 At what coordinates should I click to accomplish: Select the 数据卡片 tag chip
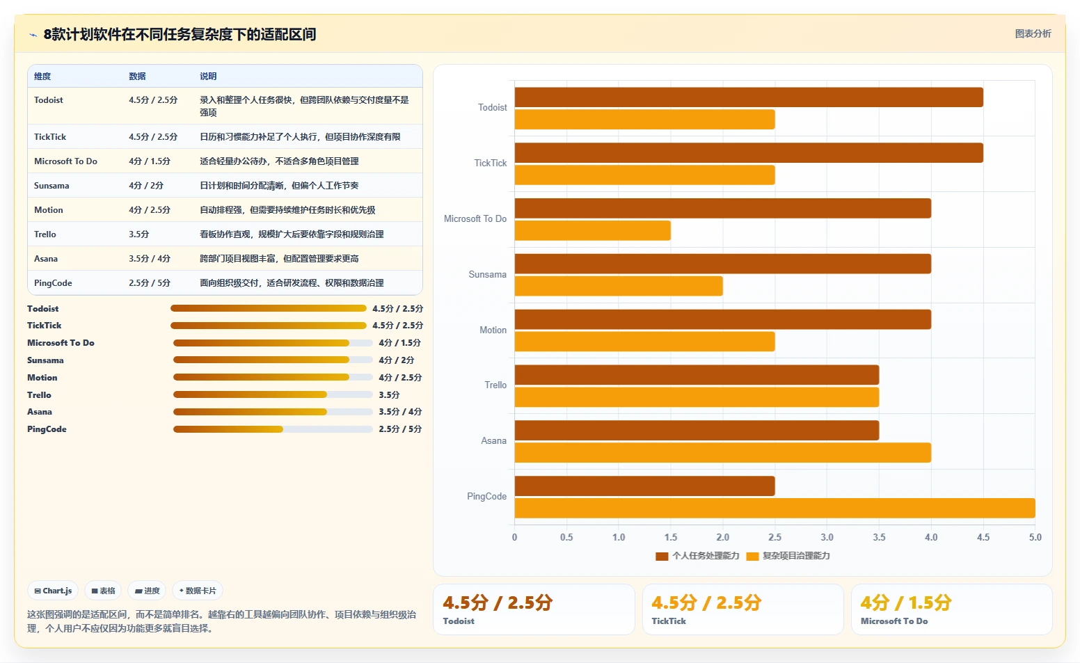click(x=198, y=591)
